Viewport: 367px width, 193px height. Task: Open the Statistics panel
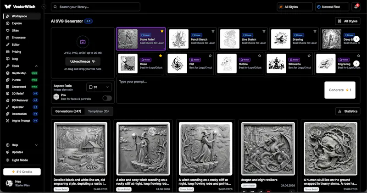(x=348, y=111)
